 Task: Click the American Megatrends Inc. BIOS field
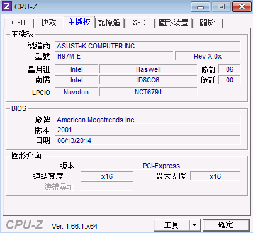click(x=148, y=120)
